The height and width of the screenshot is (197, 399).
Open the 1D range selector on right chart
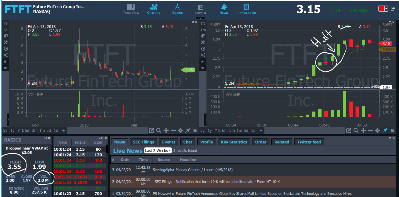pyautogui.click(x=203, y=24)
